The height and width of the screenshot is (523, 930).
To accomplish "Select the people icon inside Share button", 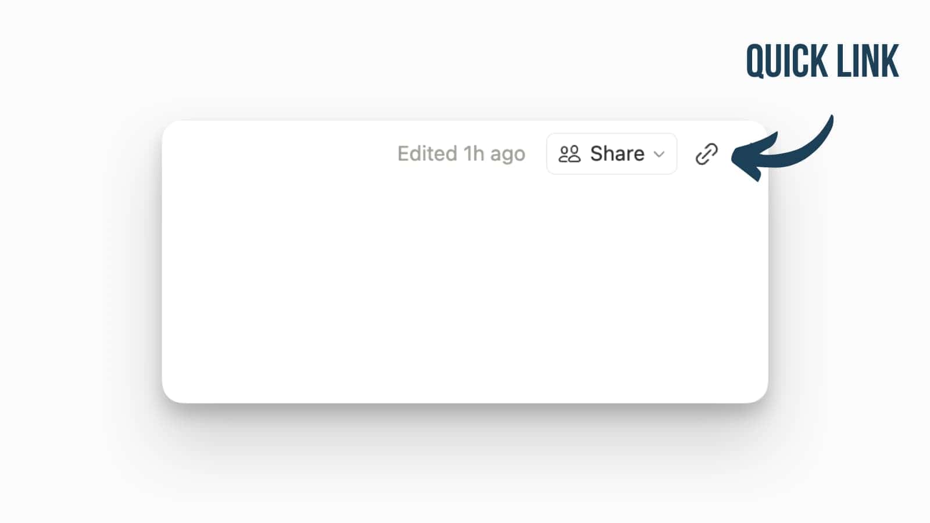I will pyautogui.click(x=570, y=153).
